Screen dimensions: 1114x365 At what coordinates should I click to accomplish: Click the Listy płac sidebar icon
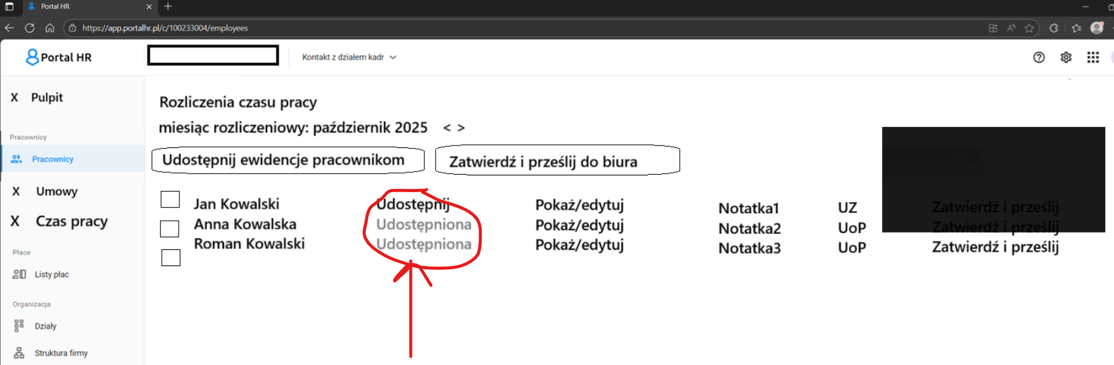(19, 274)
